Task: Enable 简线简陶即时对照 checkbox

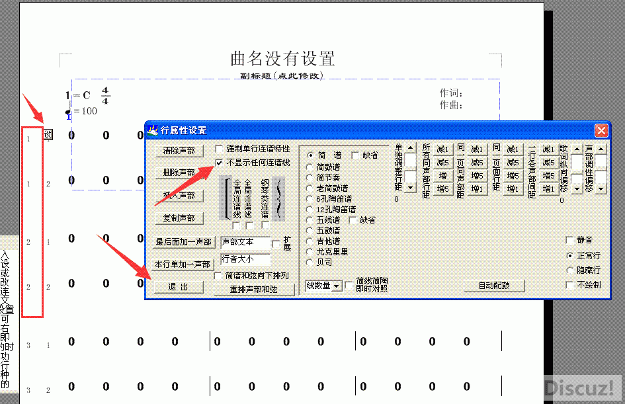Action: pos(349,285)
